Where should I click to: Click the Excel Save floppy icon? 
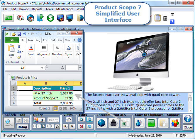coord(19,34)
